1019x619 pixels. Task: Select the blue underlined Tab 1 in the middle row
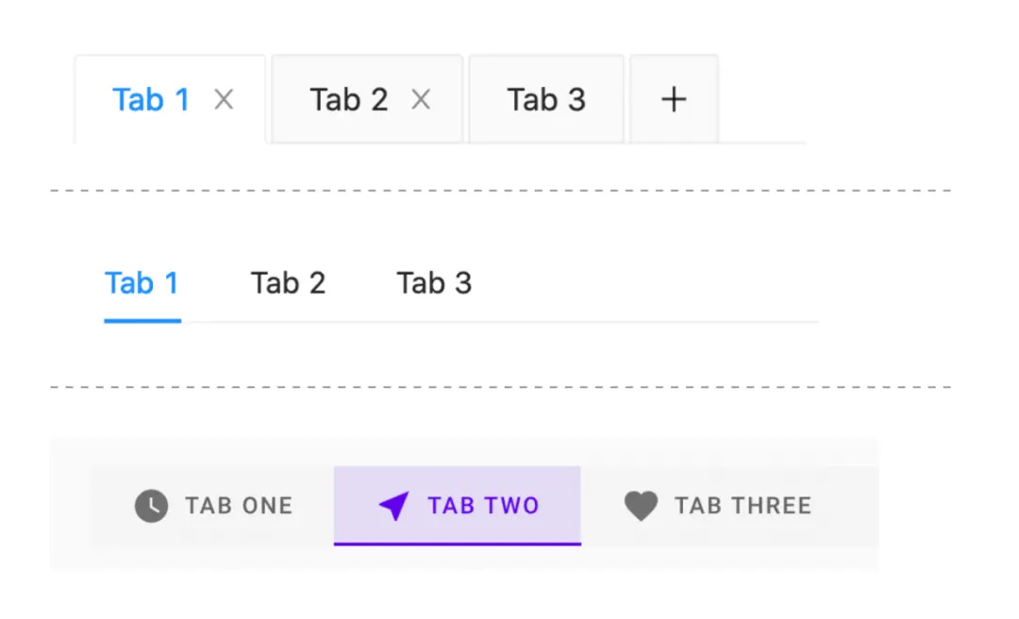(x=142, y=283)
